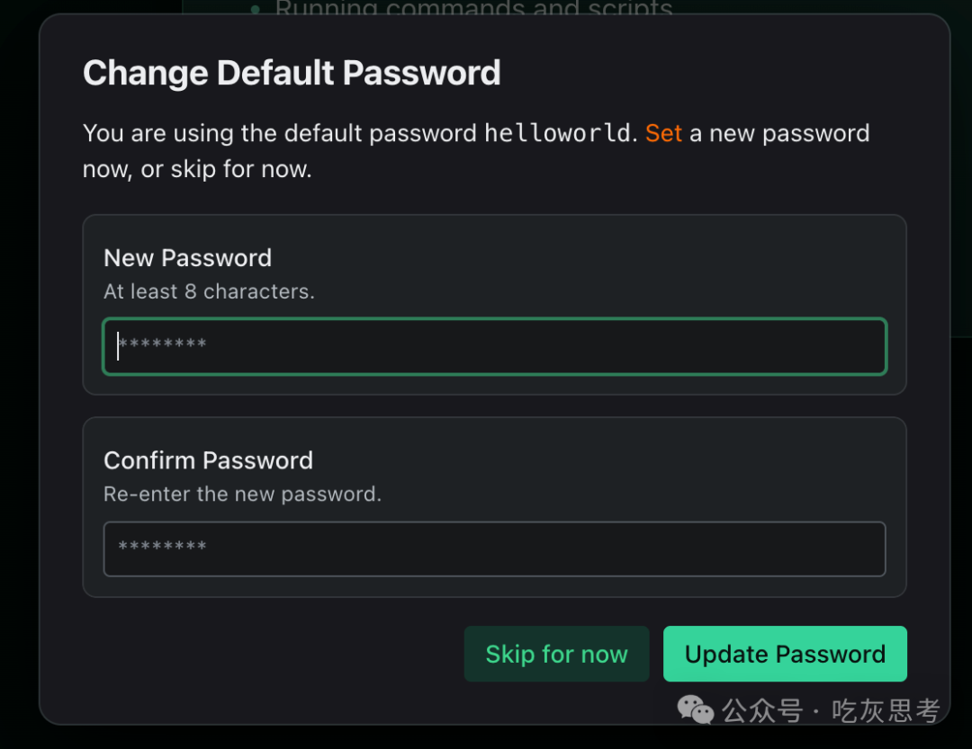Click the skip for now sentence in description
972x749 pixels.
227,169
